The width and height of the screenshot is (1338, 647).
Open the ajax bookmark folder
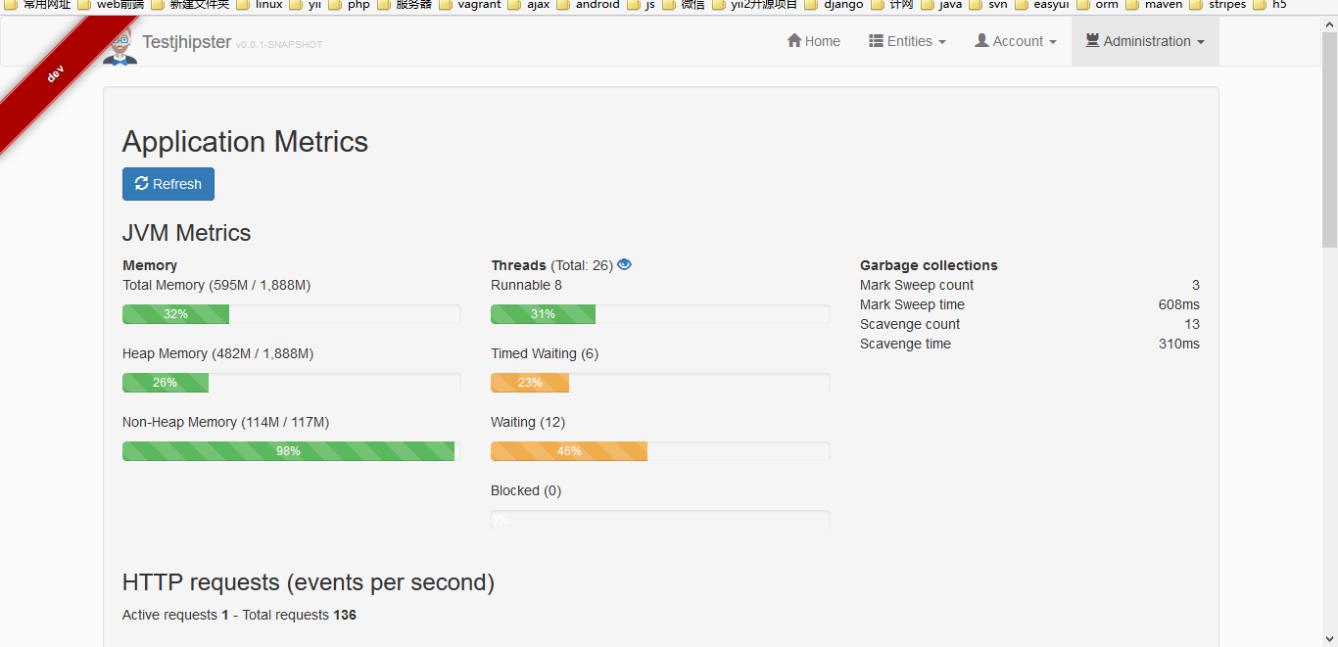point(529,5)
